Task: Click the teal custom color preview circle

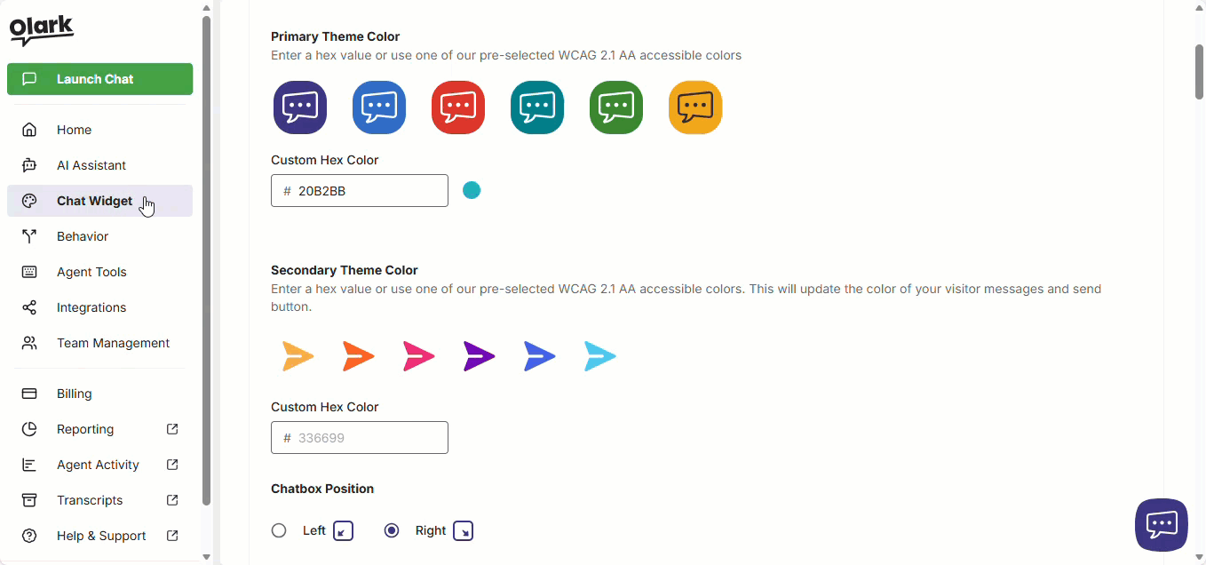Action: pos(472,190)
